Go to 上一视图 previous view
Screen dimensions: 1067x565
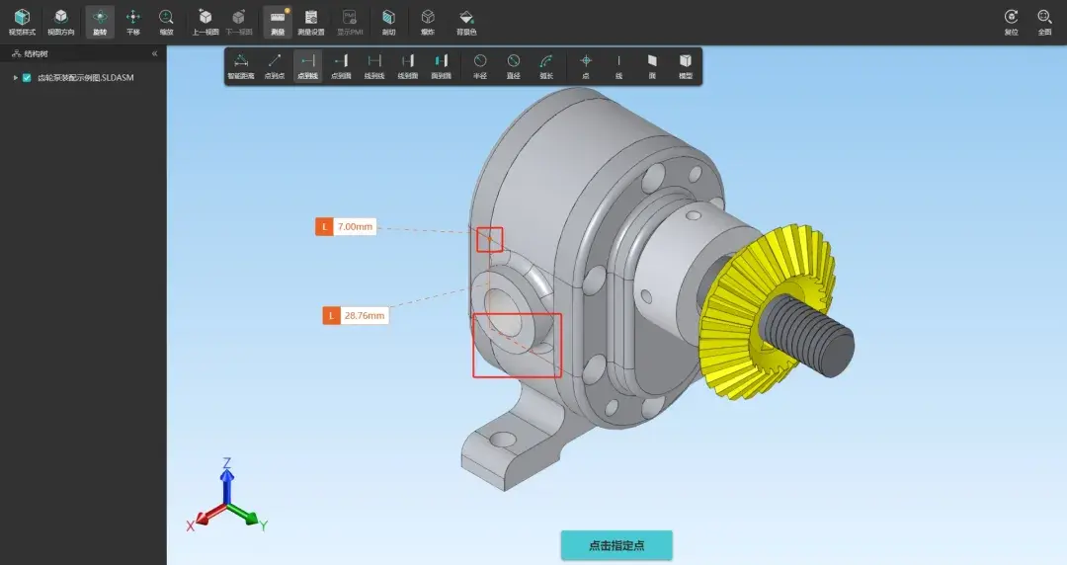coord(205,22)
